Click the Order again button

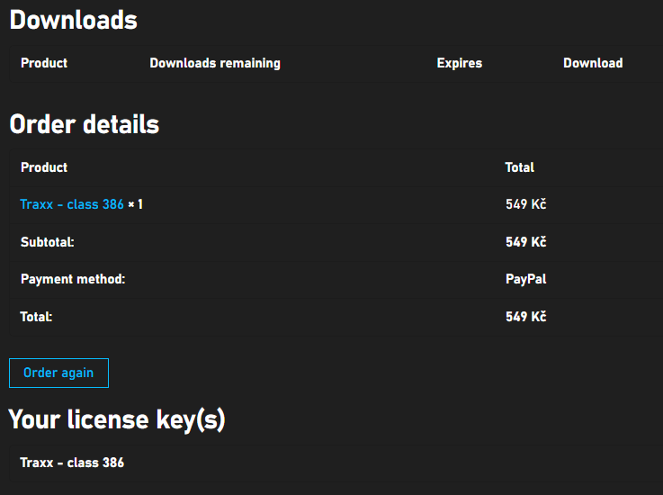[58, 373]
